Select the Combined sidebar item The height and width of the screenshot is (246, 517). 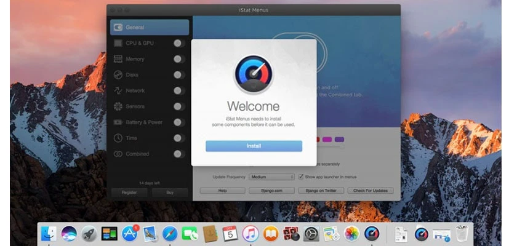pyautogui.click(x=150, y=154)
